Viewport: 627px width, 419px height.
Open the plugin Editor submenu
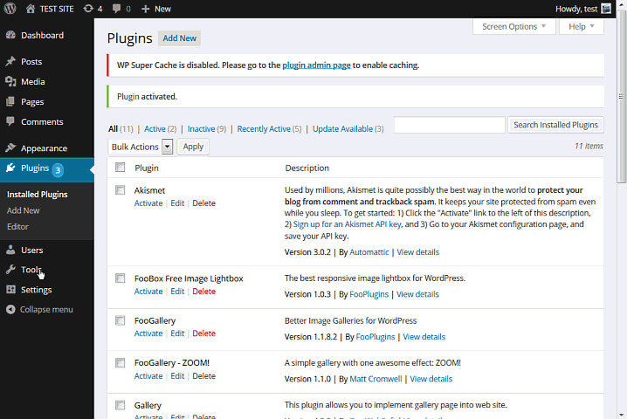point(17,226)
